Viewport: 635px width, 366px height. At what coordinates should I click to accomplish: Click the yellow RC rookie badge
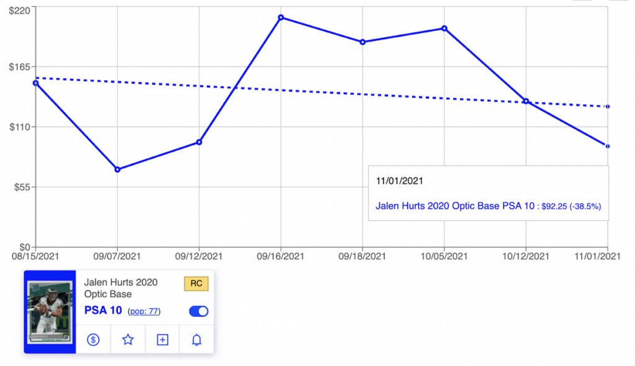(x=196, y=283)
